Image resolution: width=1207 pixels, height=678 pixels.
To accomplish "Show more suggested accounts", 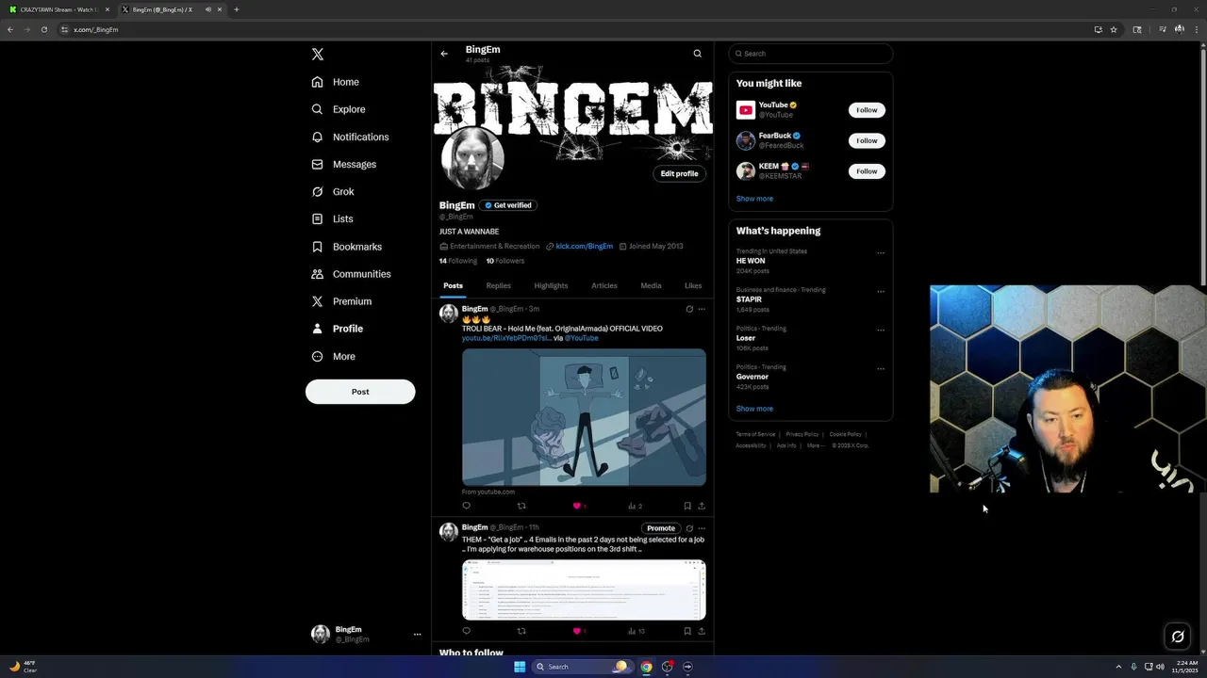I will coord(754,199).
